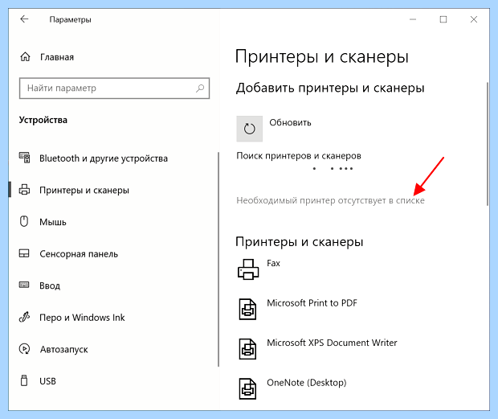Viewport: 498px width, 419px height.
Task: Open the Мышь settings page
Action: (53, 222)
